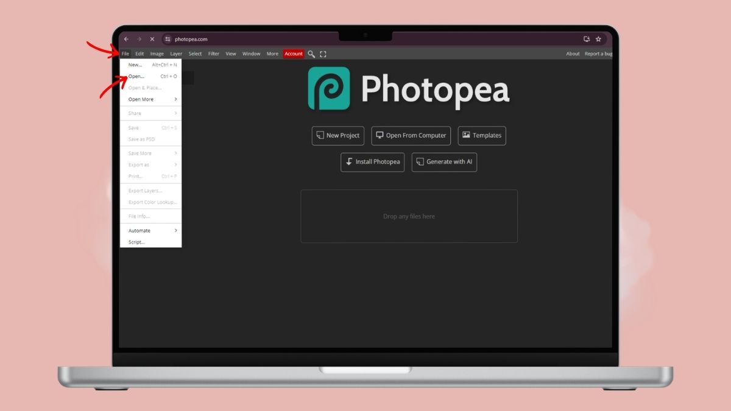Screen dimensions: 731x411
Task: Click the Generate with AI button
Action: (x=444, y=162)
